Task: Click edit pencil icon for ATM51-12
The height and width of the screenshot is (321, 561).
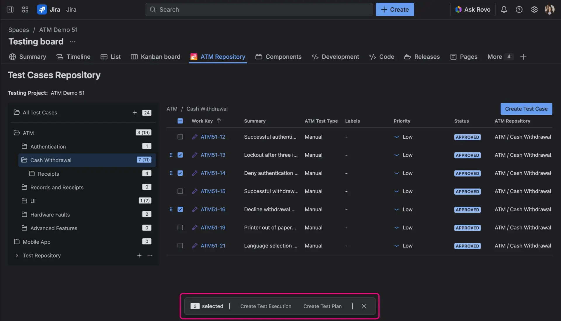Action: coord(195,137)
